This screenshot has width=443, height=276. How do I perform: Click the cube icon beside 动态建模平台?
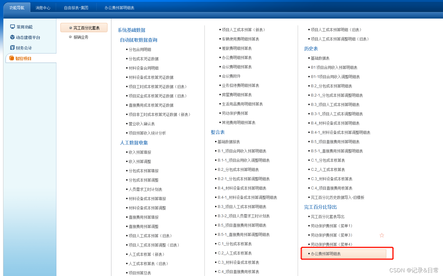click(x=12, y=37)
